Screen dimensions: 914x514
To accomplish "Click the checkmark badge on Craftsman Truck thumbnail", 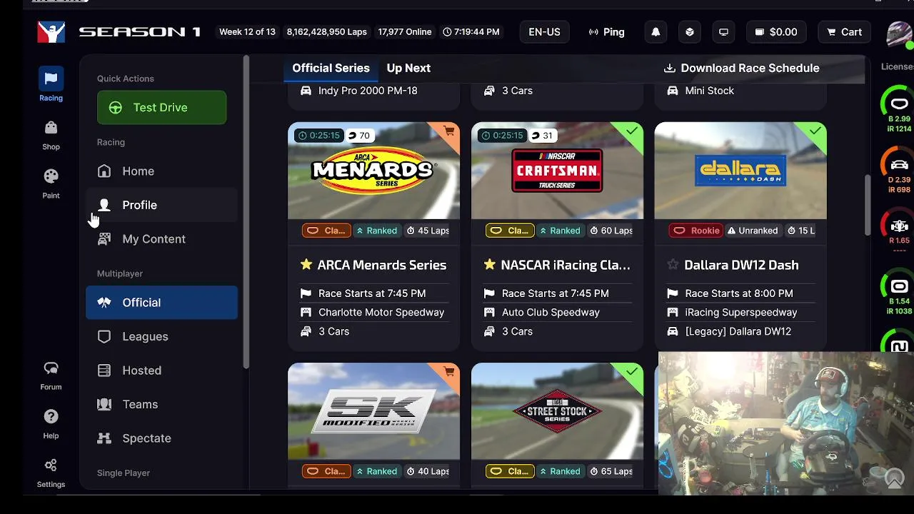I will (x=631, y=132).
